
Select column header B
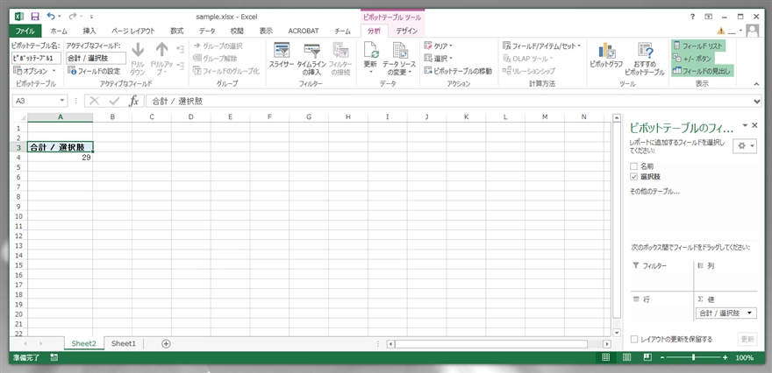(x=112, y=117)
